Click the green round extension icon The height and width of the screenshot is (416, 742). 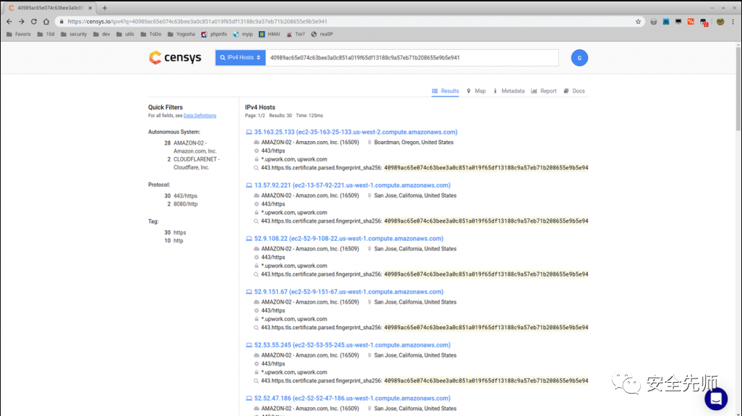pyautogui.click(x=720, y=21)
